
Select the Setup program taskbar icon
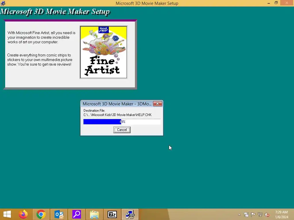click(130, 214)
